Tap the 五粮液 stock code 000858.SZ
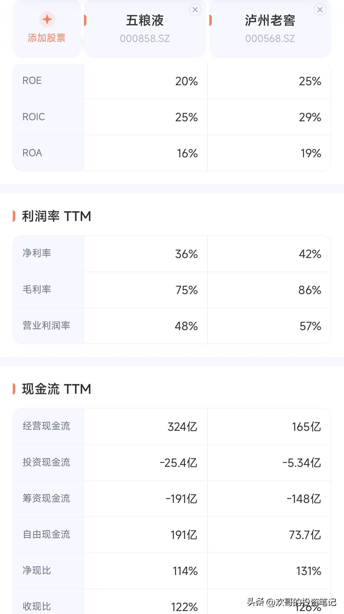 click(x=145, y=38)
